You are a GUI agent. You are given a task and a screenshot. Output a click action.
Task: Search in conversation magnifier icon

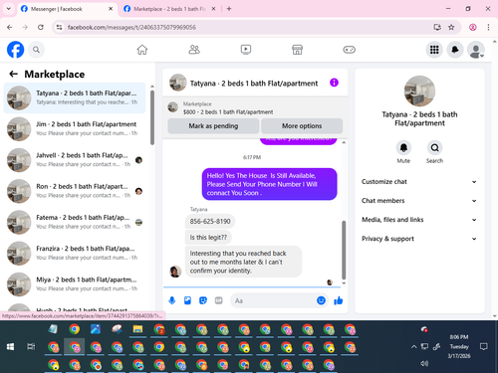tap(434, 147)
